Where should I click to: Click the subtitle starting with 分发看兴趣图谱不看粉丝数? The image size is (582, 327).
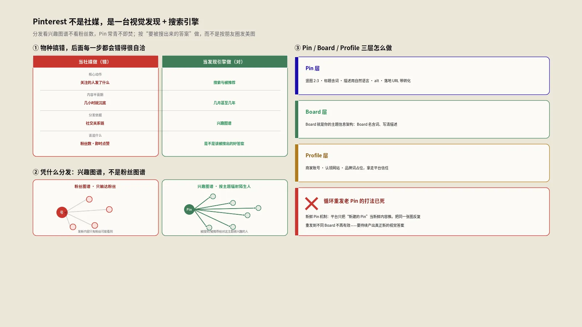point(144,34)
